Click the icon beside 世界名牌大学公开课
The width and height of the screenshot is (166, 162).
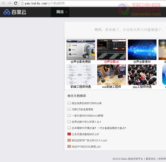click(x=69, y=122)
